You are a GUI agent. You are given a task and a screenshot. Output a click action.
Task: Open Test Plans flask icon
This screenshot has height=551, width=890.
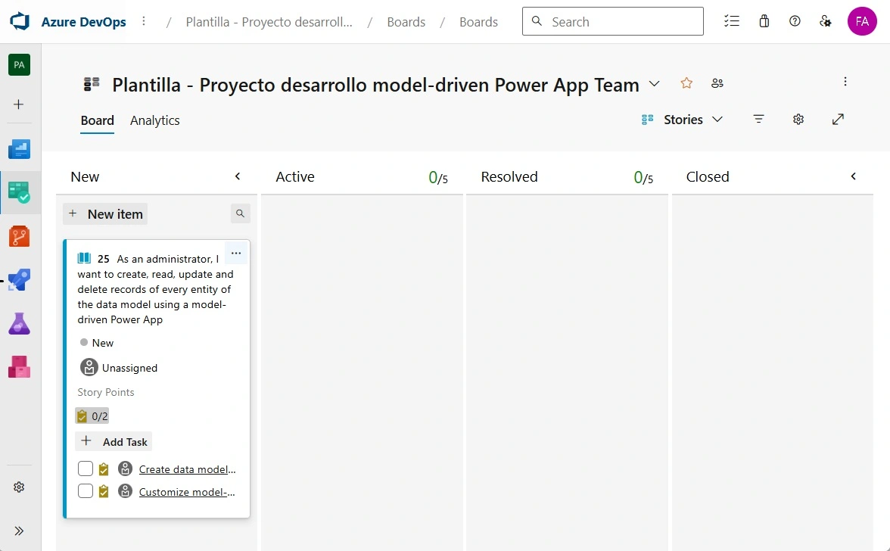click(x=19, y=324)
